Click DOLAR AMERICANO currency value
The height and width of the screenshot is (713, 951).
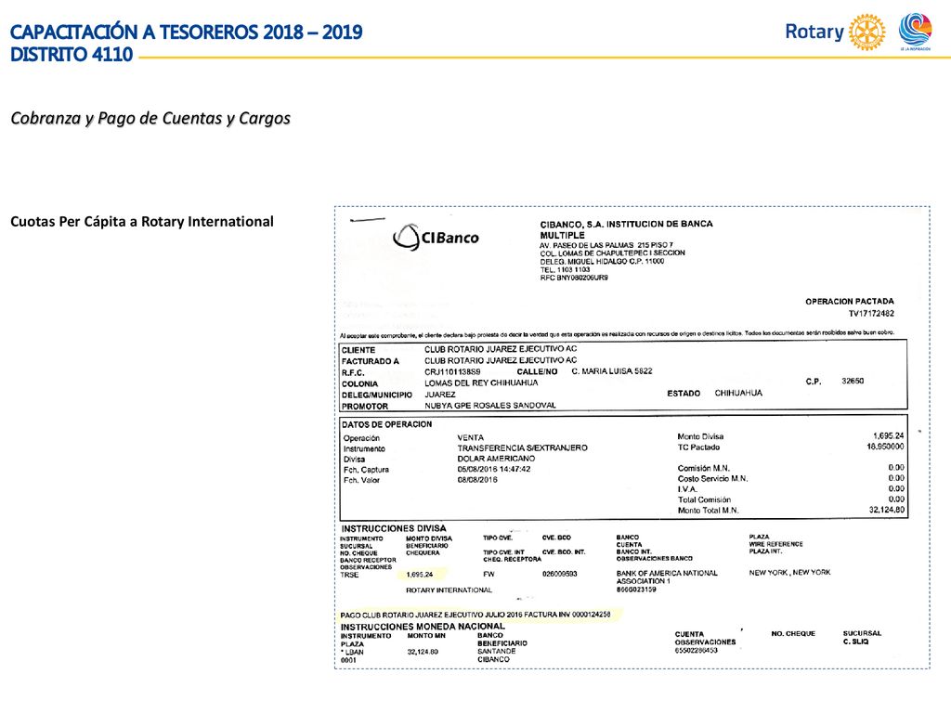[496, 459]
